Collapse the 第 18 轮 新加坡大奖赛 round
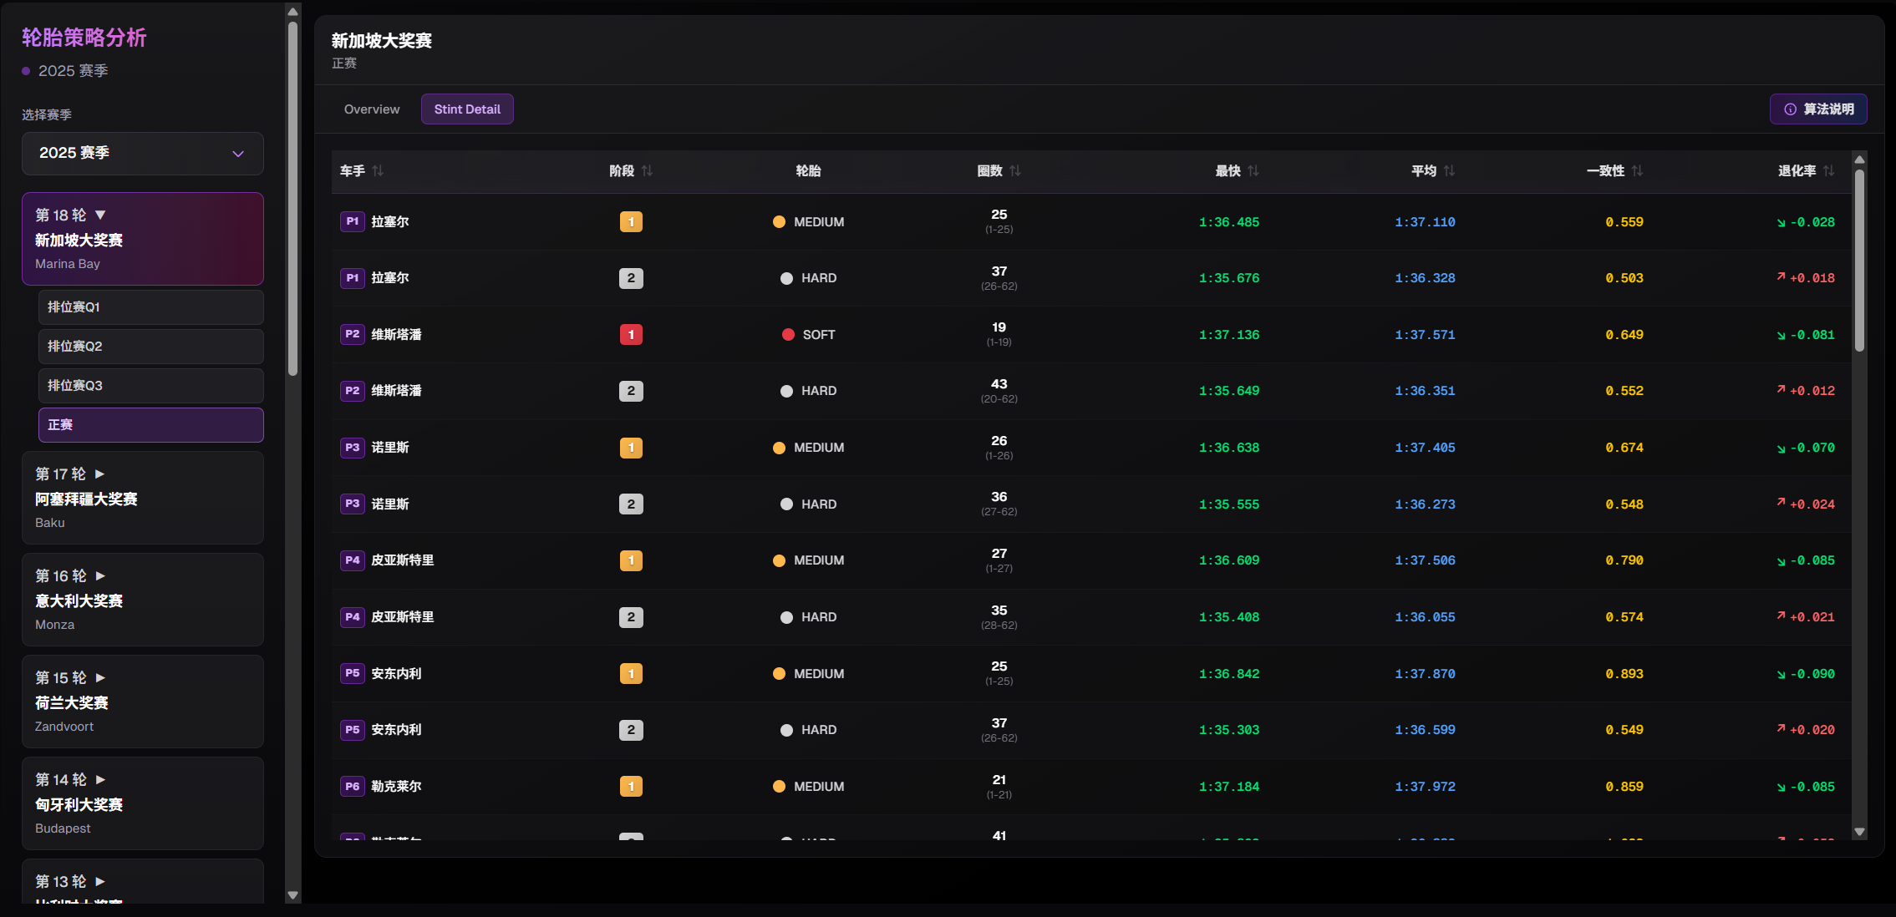 (x=143, y=238)
